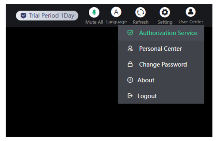Click the About info circle icon
The height and width of the screenshot is (141, 219).
[130, 80]
